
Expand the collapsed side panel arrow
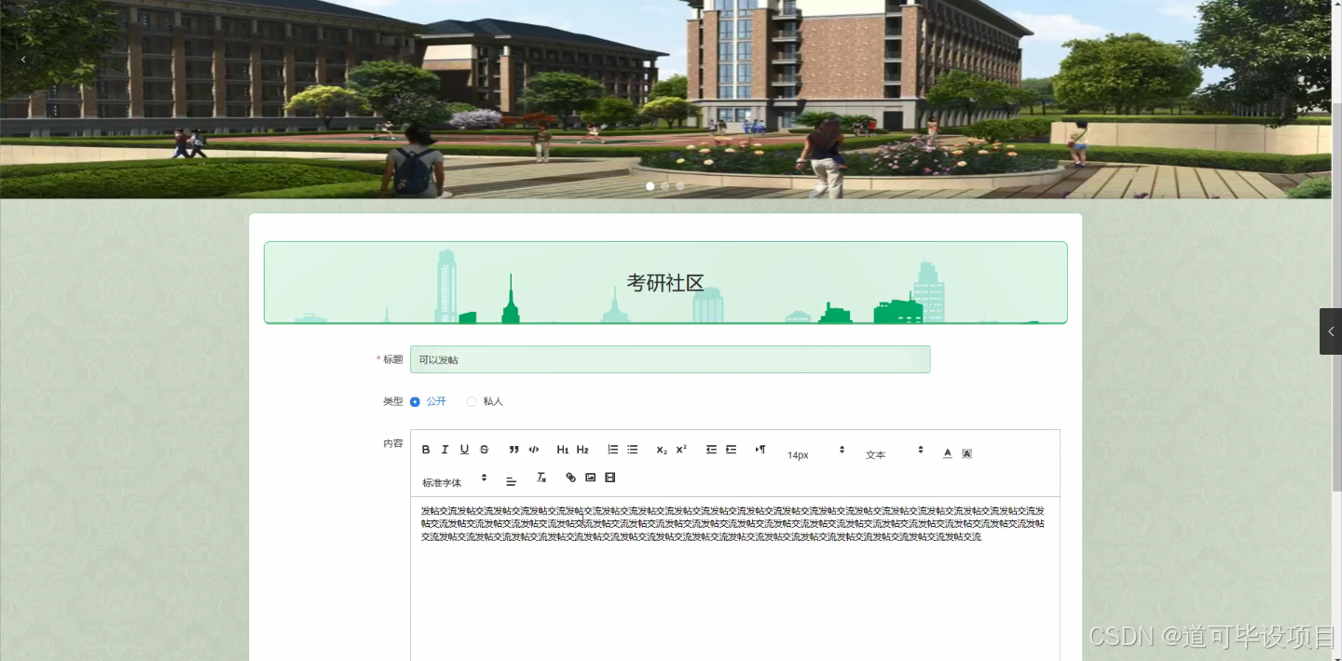(x=1331, y=331)
